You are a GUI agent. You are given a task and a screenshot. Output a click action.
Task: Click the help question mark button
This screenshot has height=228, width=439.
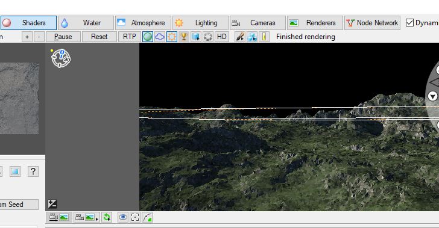tap(33, 171)
